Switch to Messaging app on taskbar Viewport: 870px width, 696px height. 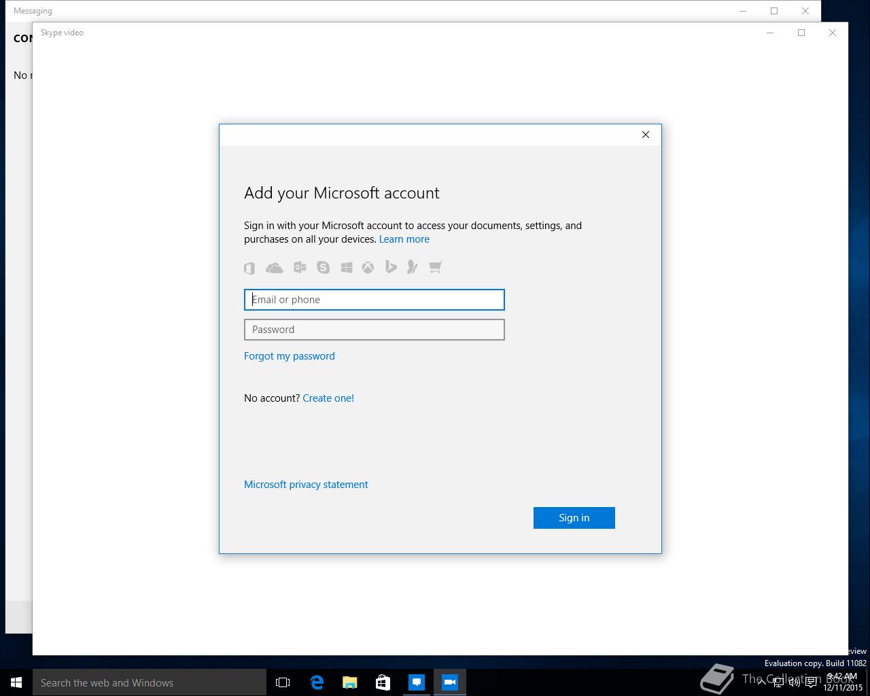tap(417, 682)
